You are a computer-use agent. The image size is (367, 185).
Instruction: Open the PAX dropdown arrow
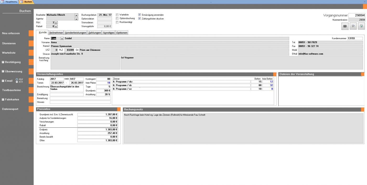56,23
